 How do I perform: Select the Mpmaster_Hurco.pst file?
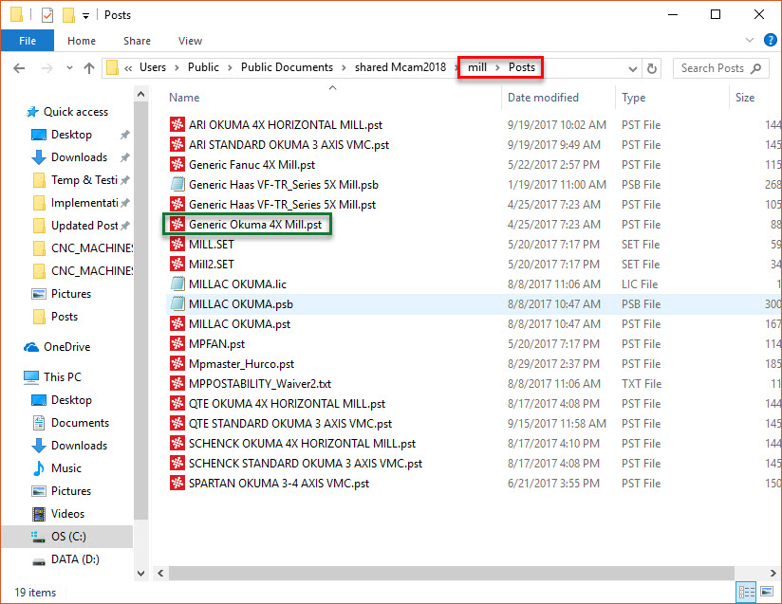coord(241,364)
